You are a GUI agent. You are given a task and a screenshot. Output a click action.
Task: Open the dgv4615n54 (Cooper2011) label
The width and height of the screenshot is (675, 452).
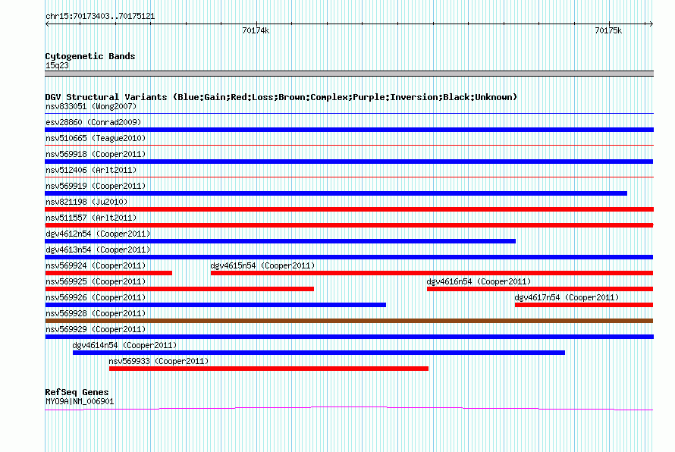coord(262,265)
